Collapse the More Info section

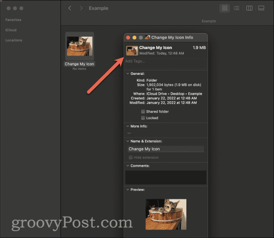click(128, 126)
